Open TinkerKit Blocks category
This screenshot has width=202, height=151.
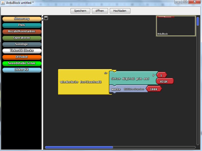coord(22,51)
